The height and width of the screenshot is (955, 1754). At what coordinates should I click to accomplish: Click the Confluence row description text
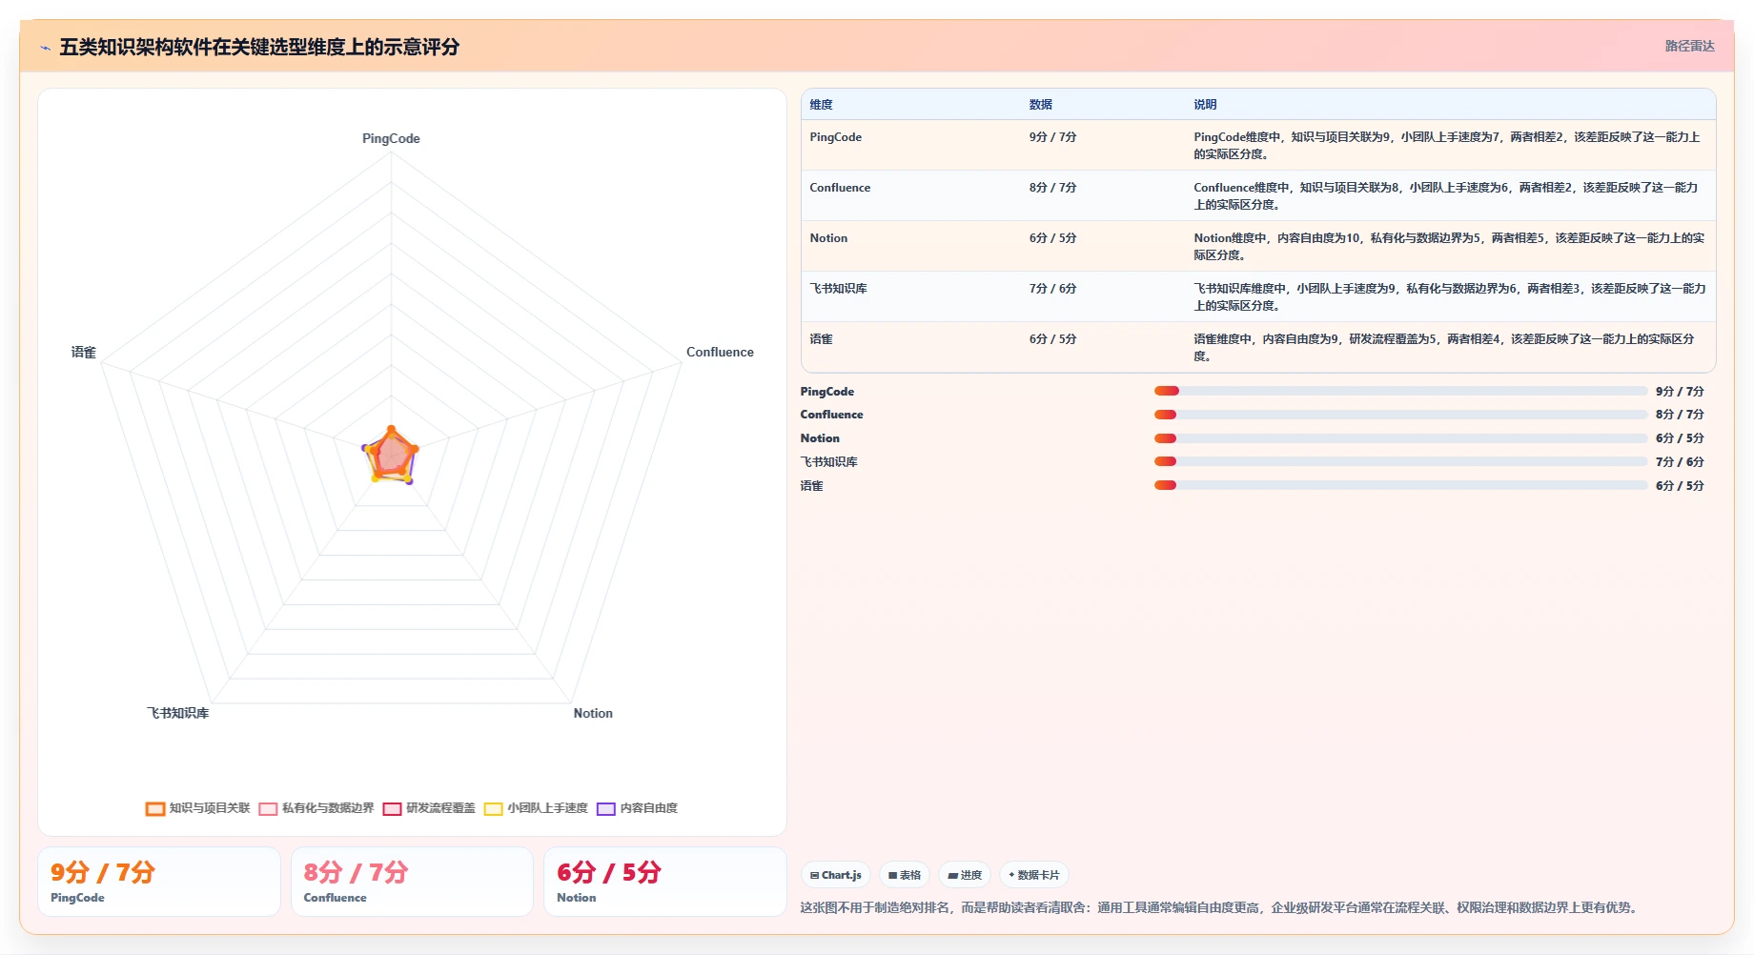tap(1446, 196)
